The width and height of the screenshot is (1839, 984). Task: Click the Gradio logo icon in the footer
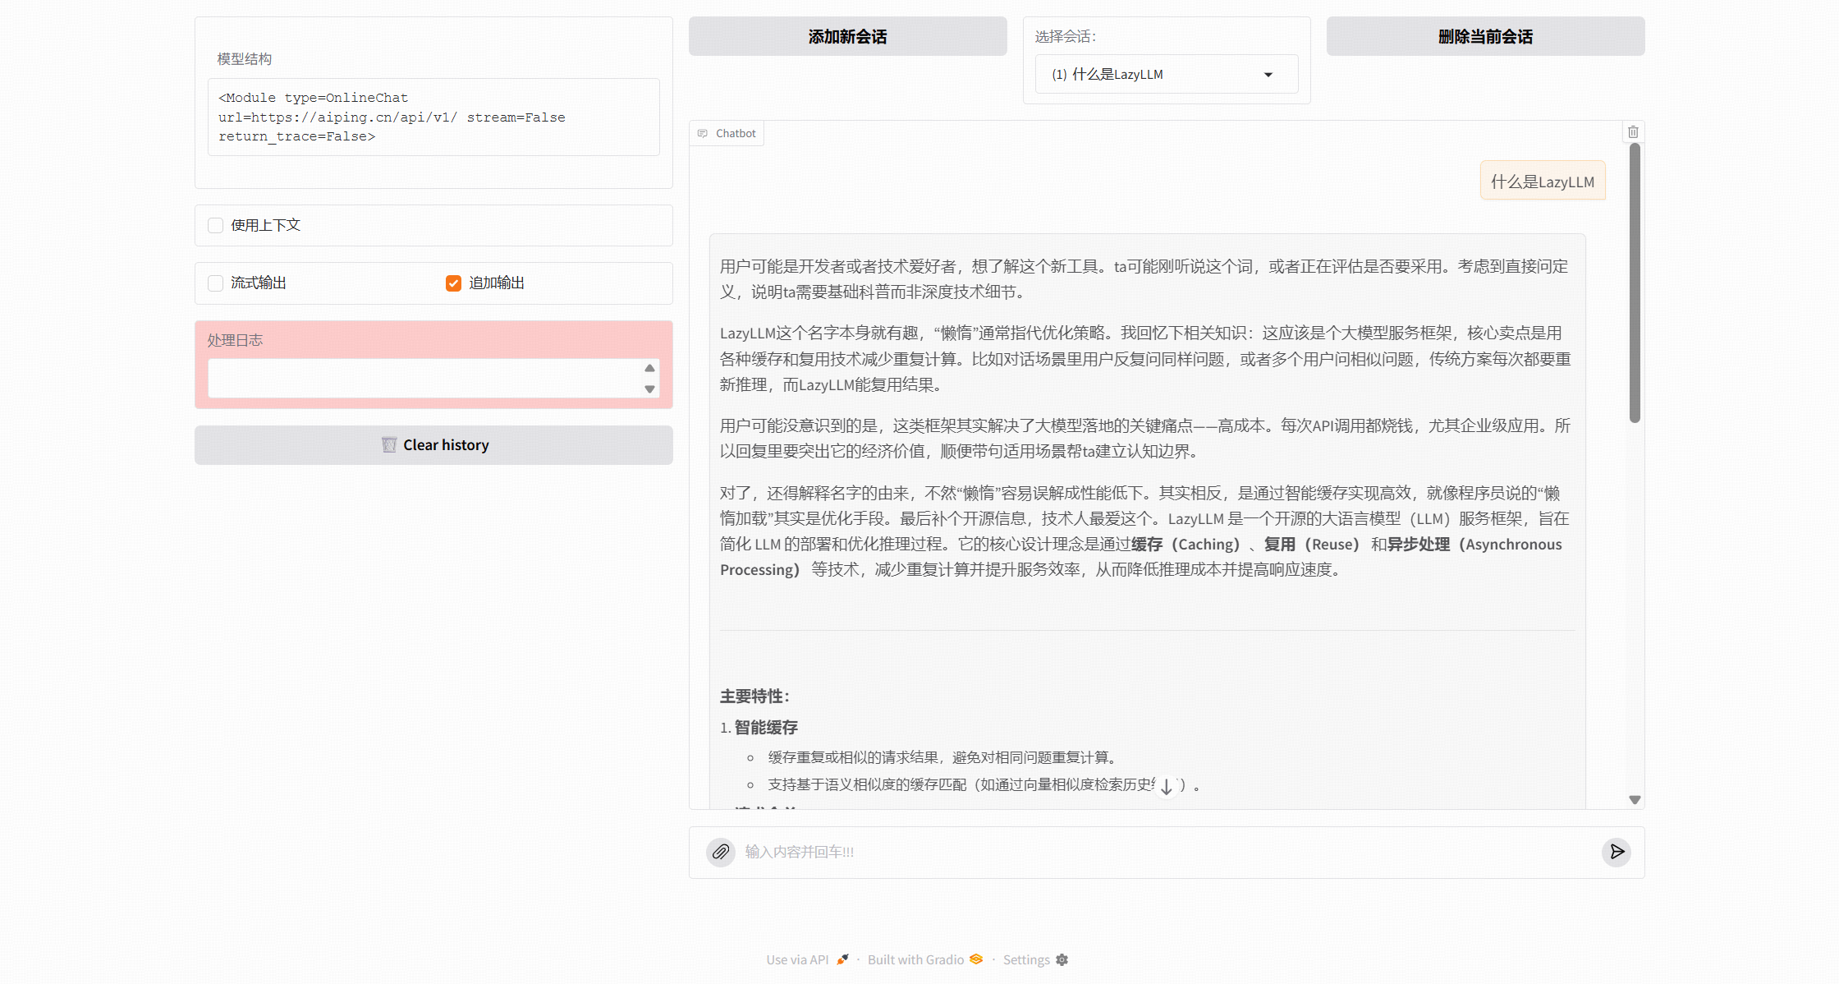pyautogui.click(x=975, y=959)
